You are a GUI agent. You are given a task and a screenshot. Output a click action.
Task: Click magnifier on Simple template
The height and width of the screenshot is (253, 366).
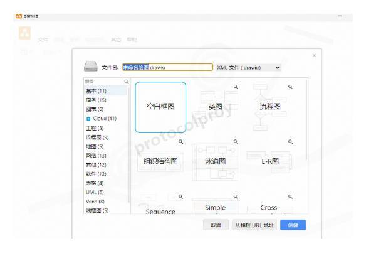(x=236, y=196)
